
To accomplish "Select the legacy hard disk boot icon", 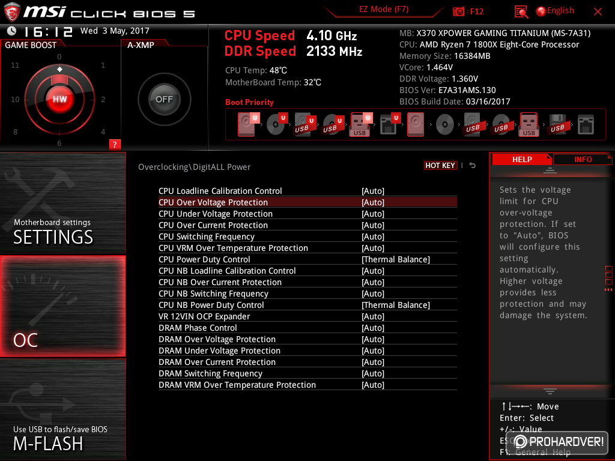I will point(416,125).
